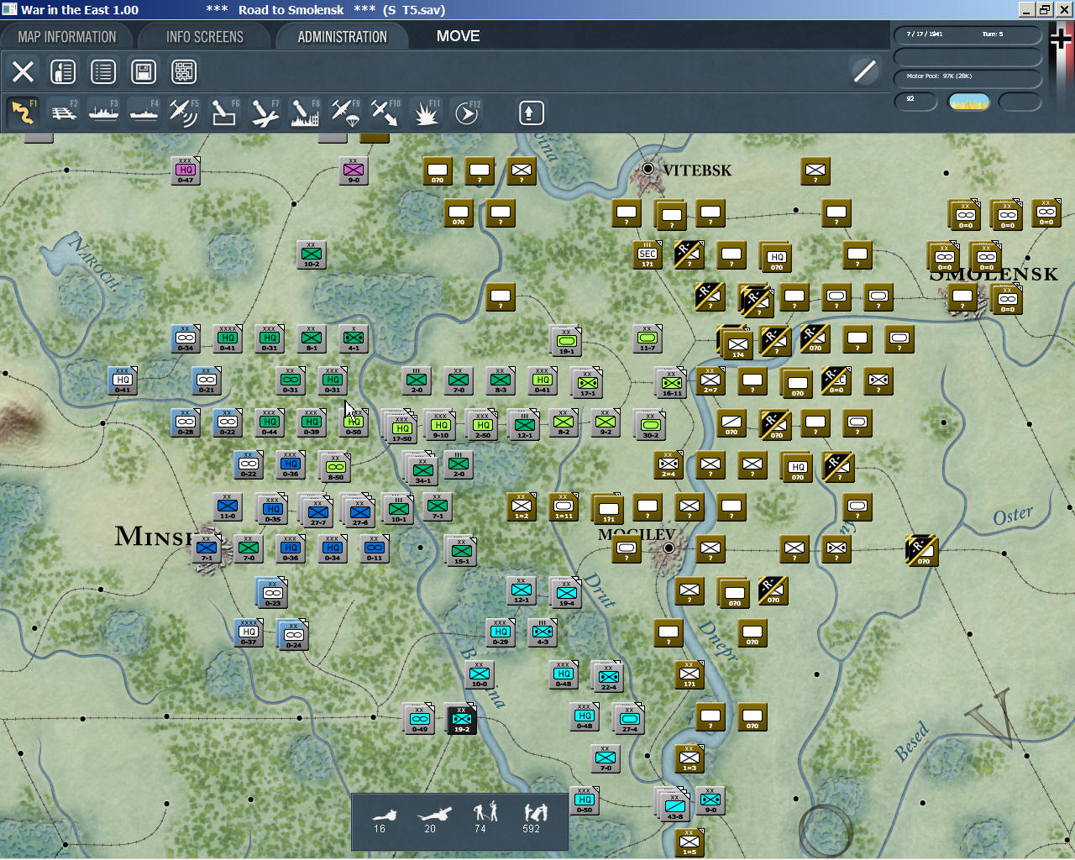Screen dimensions: 1075x860
Task: Click the HQ unit labeled 0-29
Action: coord(501,632)
